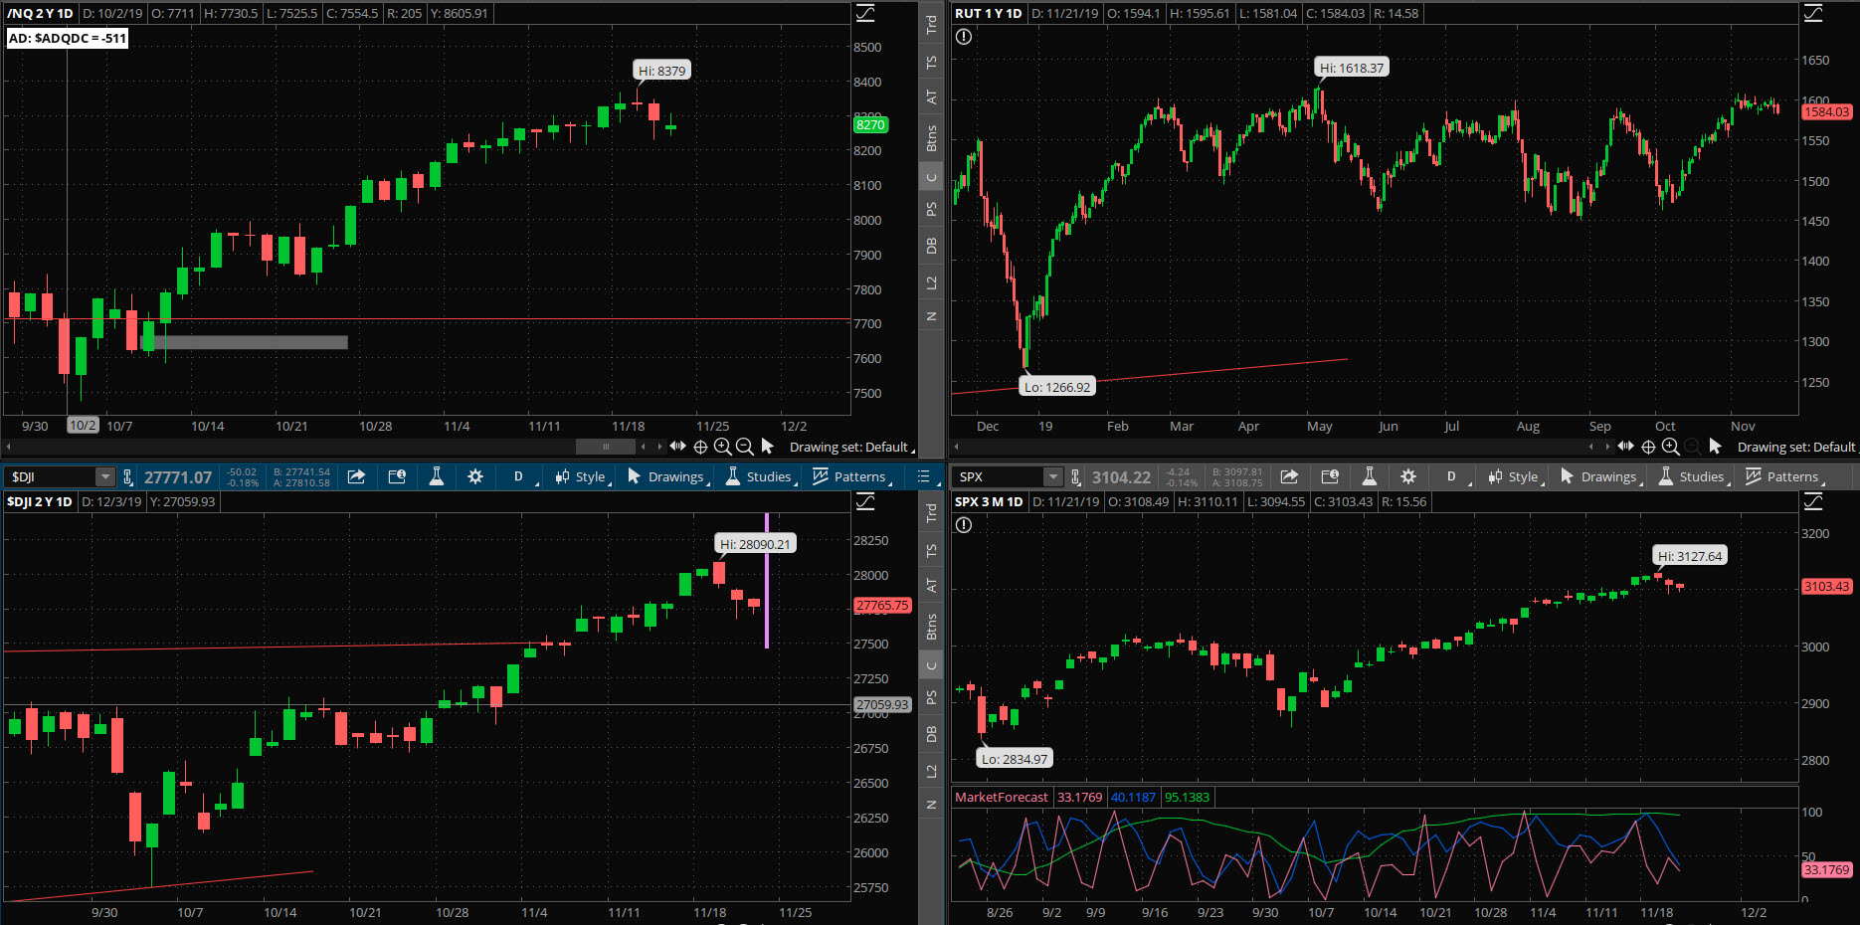The width and height of the screenshot is (1860, 925).
Task: Toggle the L2 side panel on the /NQ chart
Action: tap(931, 283)
